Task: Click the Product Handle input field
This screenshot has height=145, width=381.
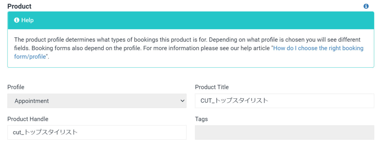Action: coord(97,133)
